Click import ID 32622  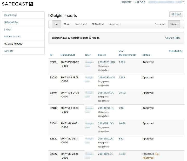click(x=54, y=154)
